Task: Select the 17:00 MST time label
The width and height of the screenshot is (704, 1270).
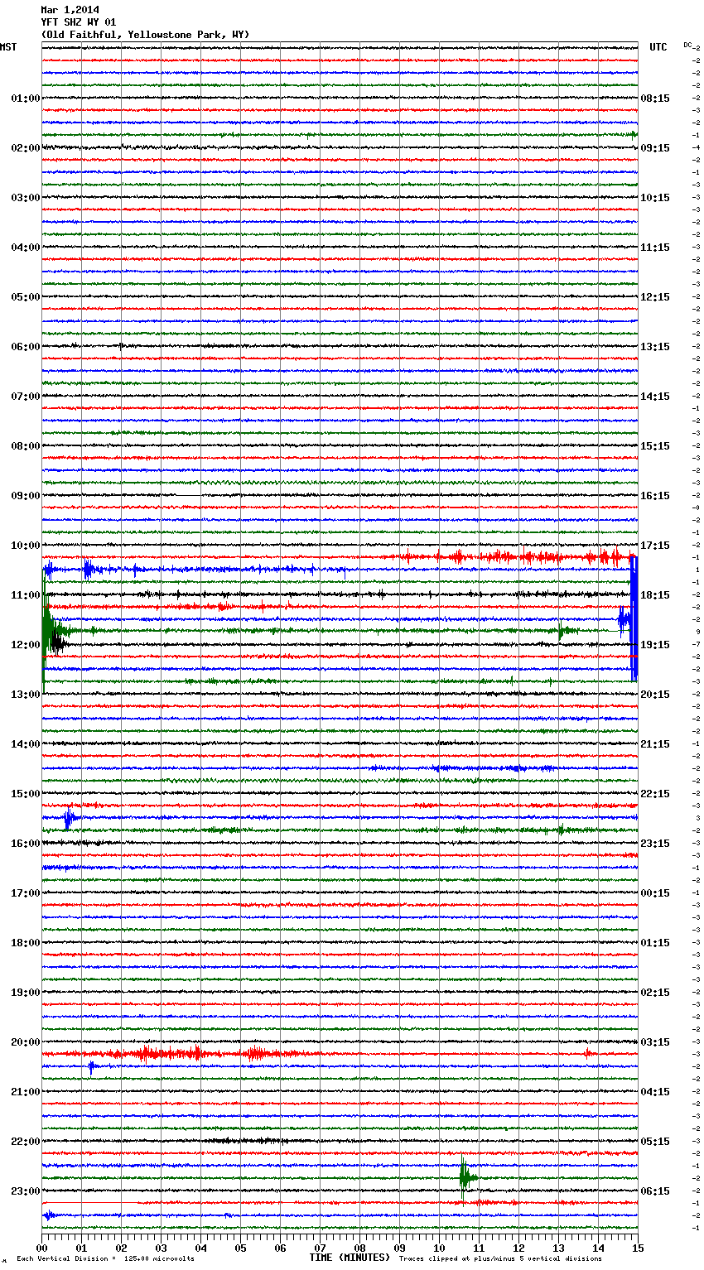Action: coord(26,893)
